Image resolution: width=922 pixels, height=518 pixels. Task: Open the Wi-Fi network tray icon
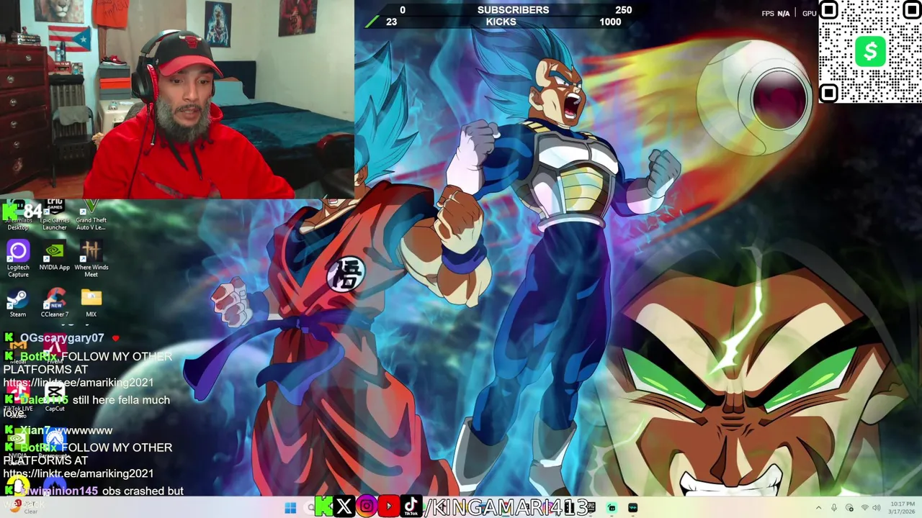864,508
